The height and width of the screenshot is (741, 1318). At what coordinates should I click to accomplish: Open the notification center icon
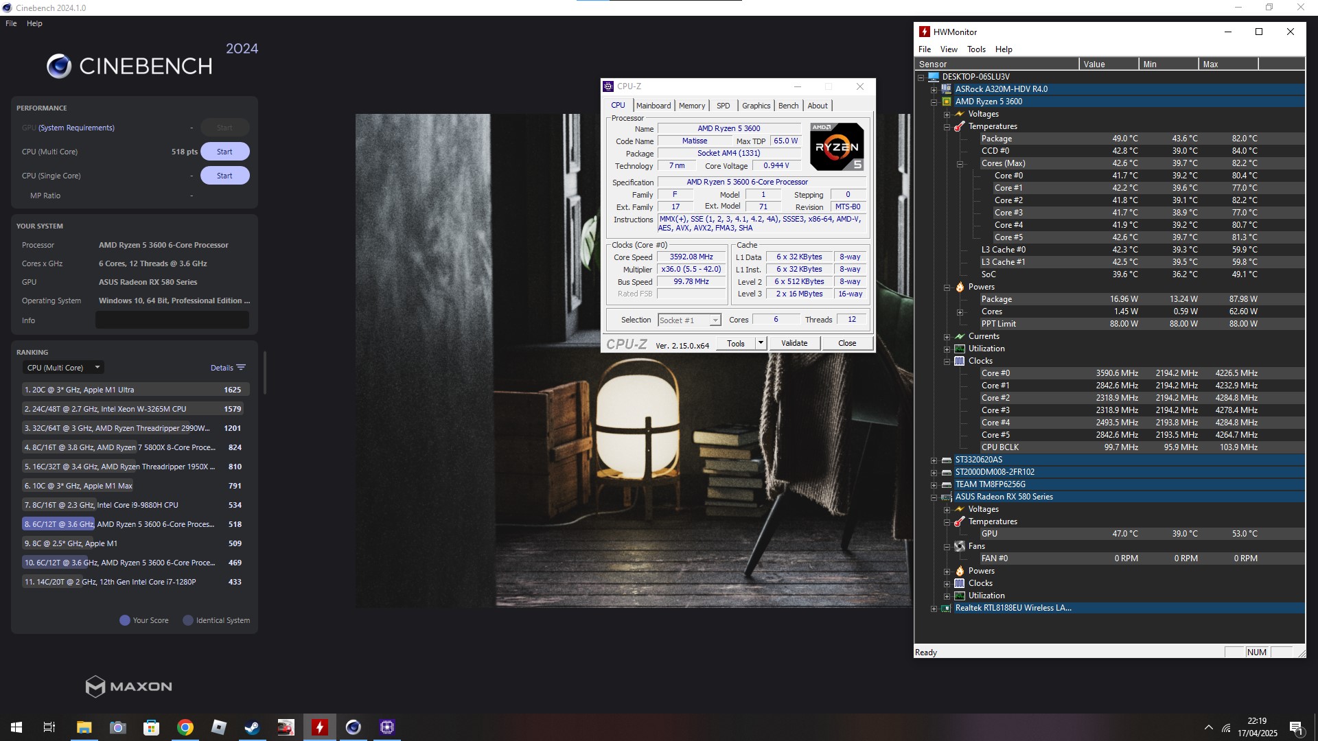(1297, 728)
